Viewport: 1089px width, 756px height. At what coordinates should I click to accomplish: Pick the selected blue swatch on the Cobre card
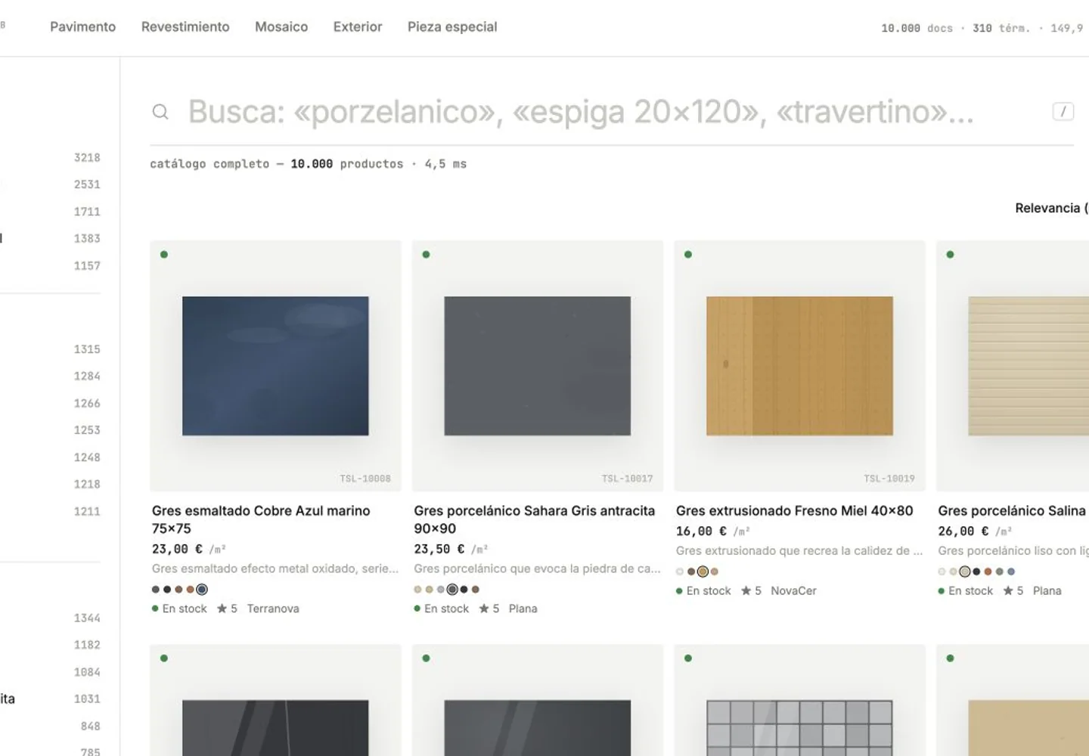[x=202, y=590]
